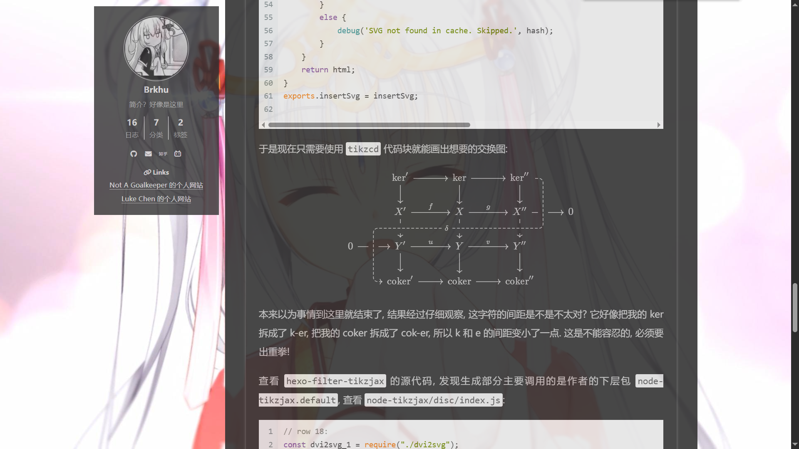Open the 16 日志 archive count

click(x=132, y=128)
